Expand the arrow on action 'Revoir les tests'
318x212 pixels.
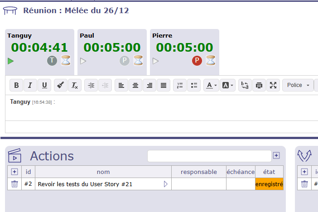click(165, 184)
